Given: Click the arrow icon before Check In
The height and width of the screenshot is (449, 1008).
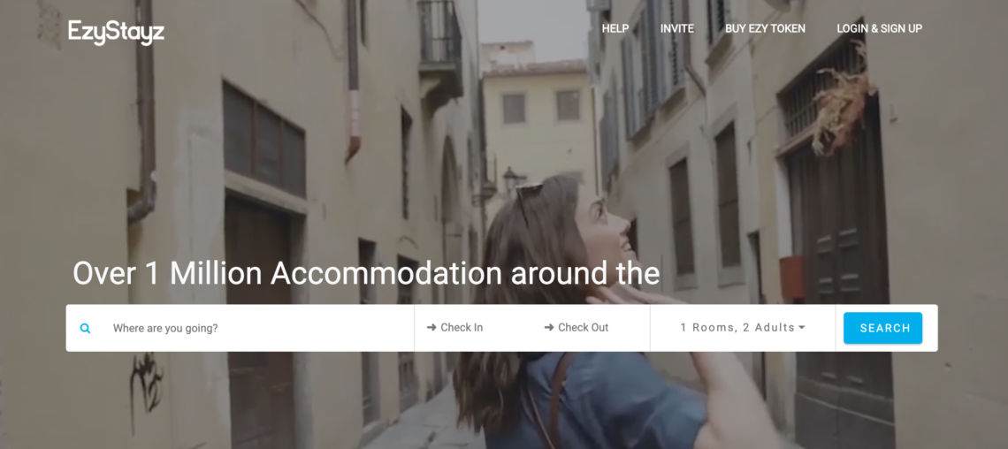Looking at the screenshot, I should point(431,328).
